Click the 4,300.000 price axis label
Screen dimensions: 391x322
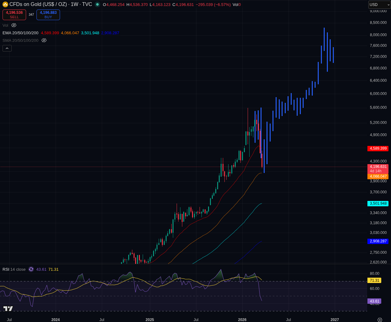[378, 161]
